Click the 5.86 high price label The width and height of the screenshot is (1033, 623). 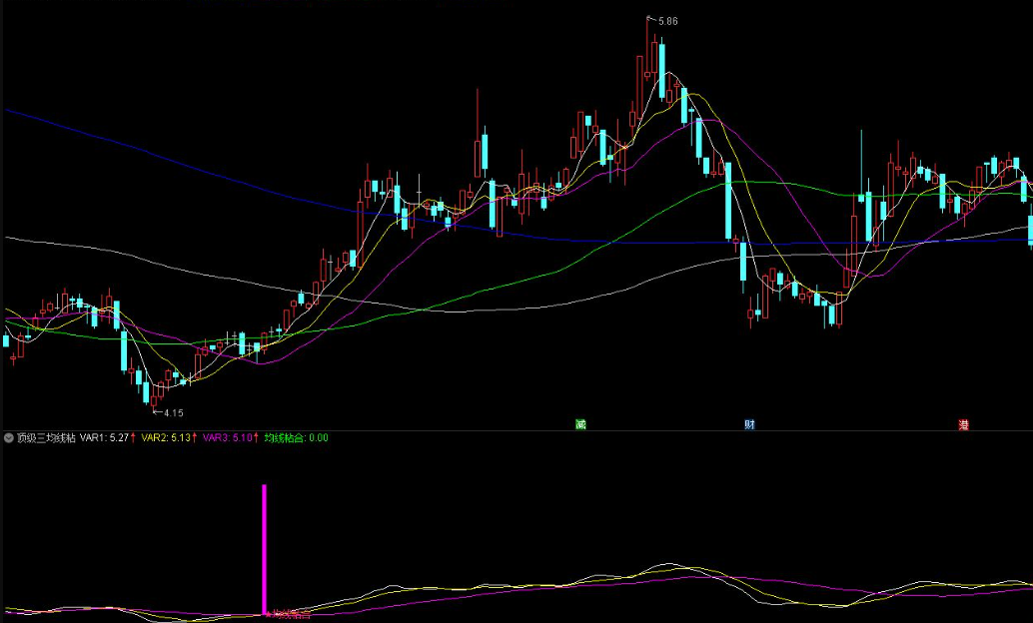668,21
